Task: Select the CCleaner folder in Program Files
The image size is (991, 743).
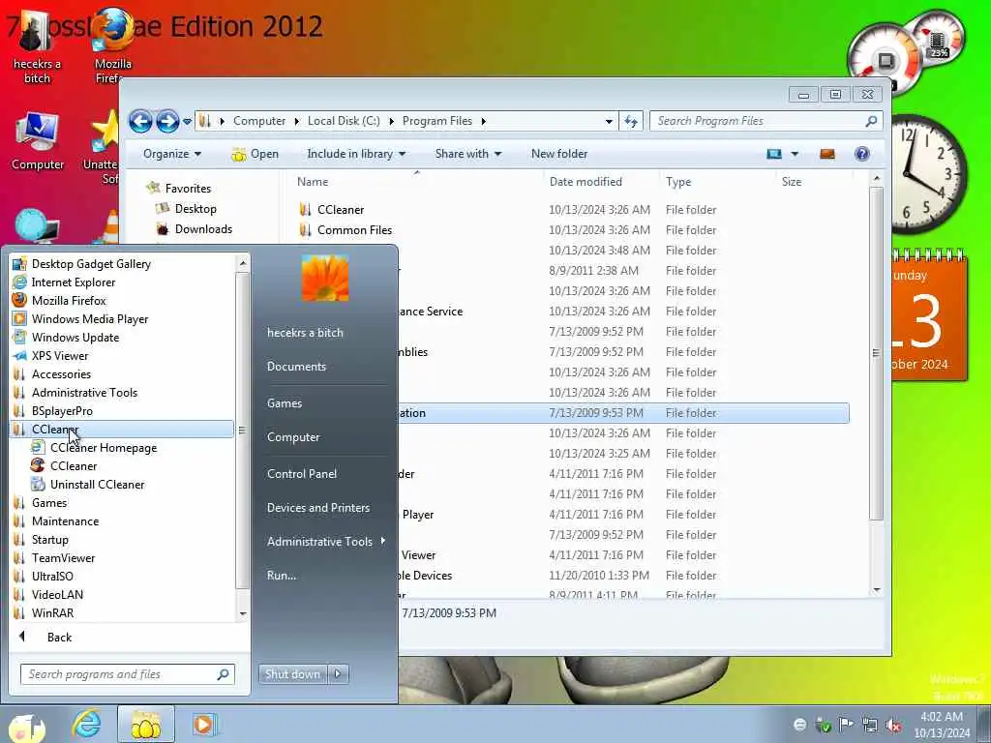Action: click(x=340, y=210)
